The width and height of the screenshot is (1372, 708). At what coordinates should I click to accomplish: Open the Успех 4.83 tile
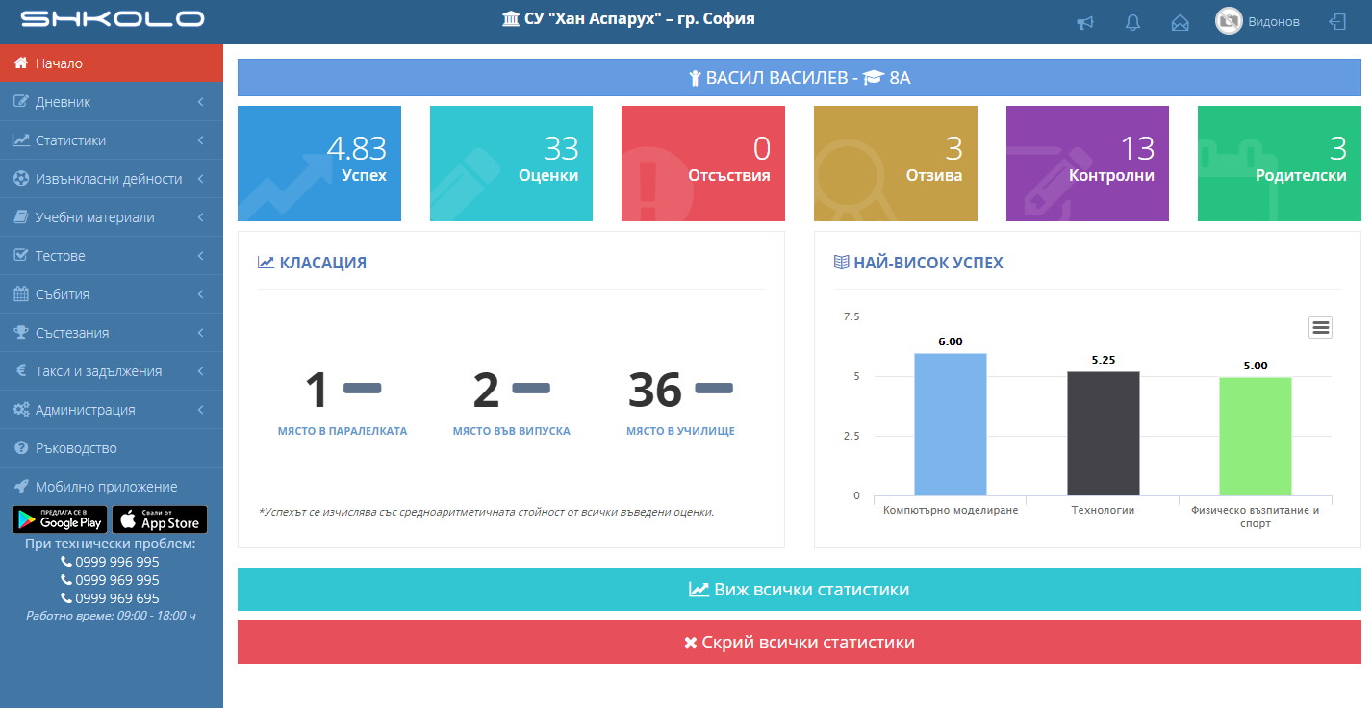point(318,164)
